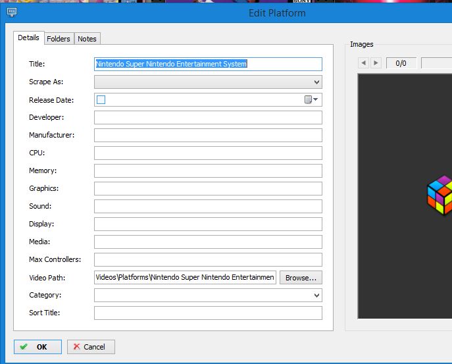Image resolution: width=452 pixels, height=364 pixels.
Task: Click the 0/0 image counter box
Action: [x=401, y=63]
